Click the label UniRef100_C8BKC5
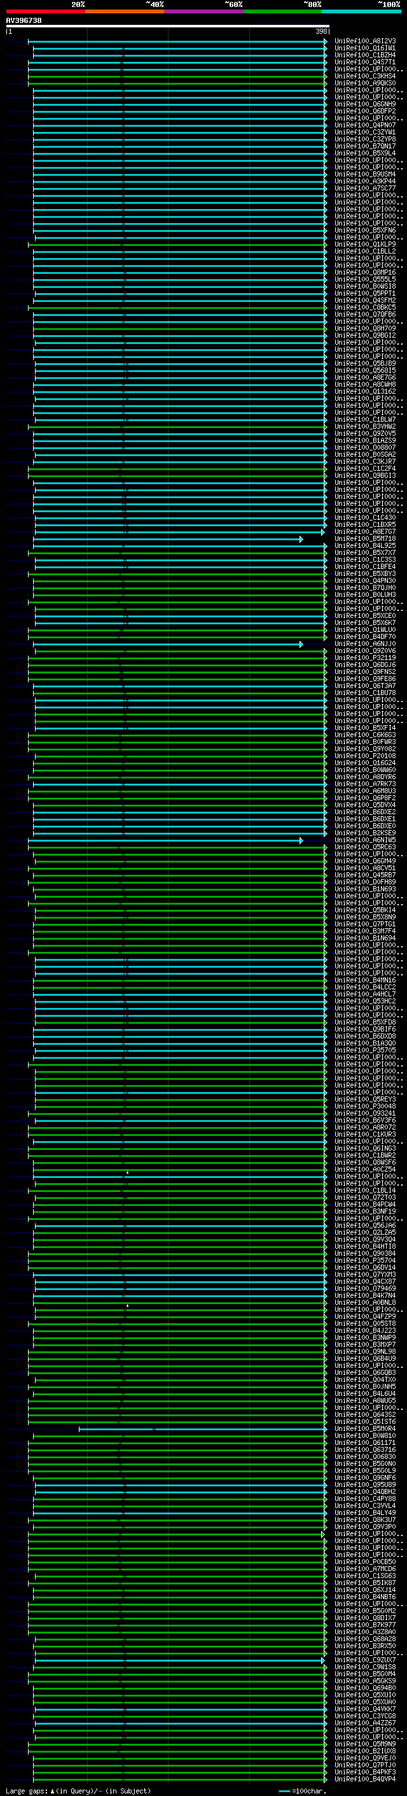407x1796 pixels. pyautogui.click(x=364, y=308)
